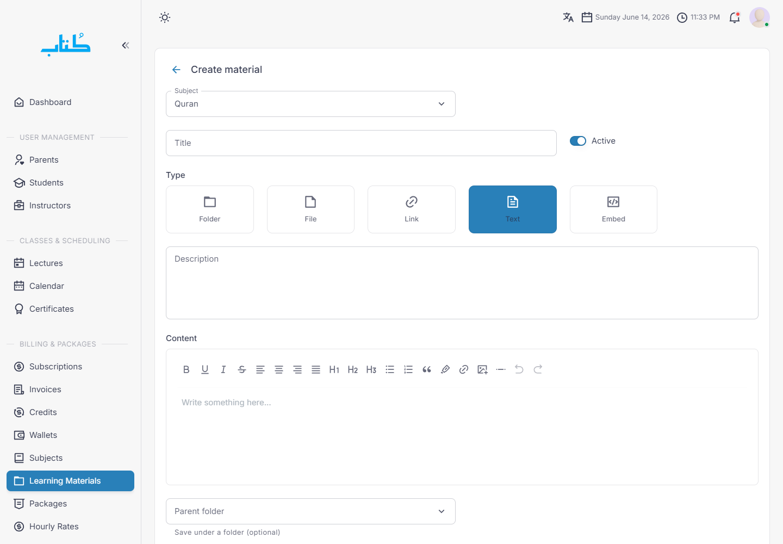Go to Subjects in sidebar
This screenshot has height=544, width=783.
click(70, 458)
